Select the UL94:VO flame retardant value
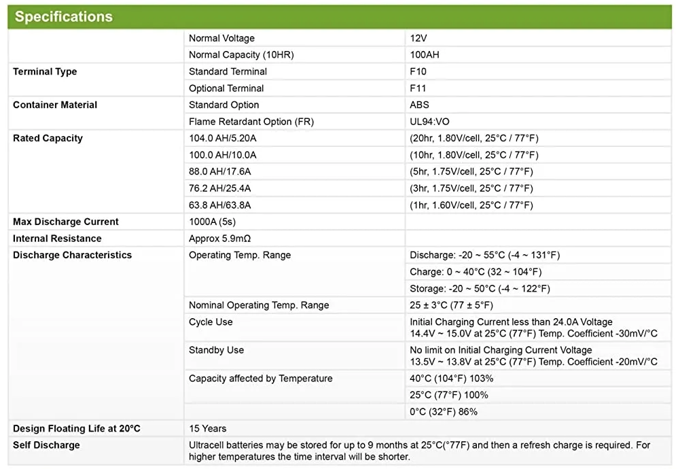The width and height of the screenshot is (680, 469). point(429,122)
